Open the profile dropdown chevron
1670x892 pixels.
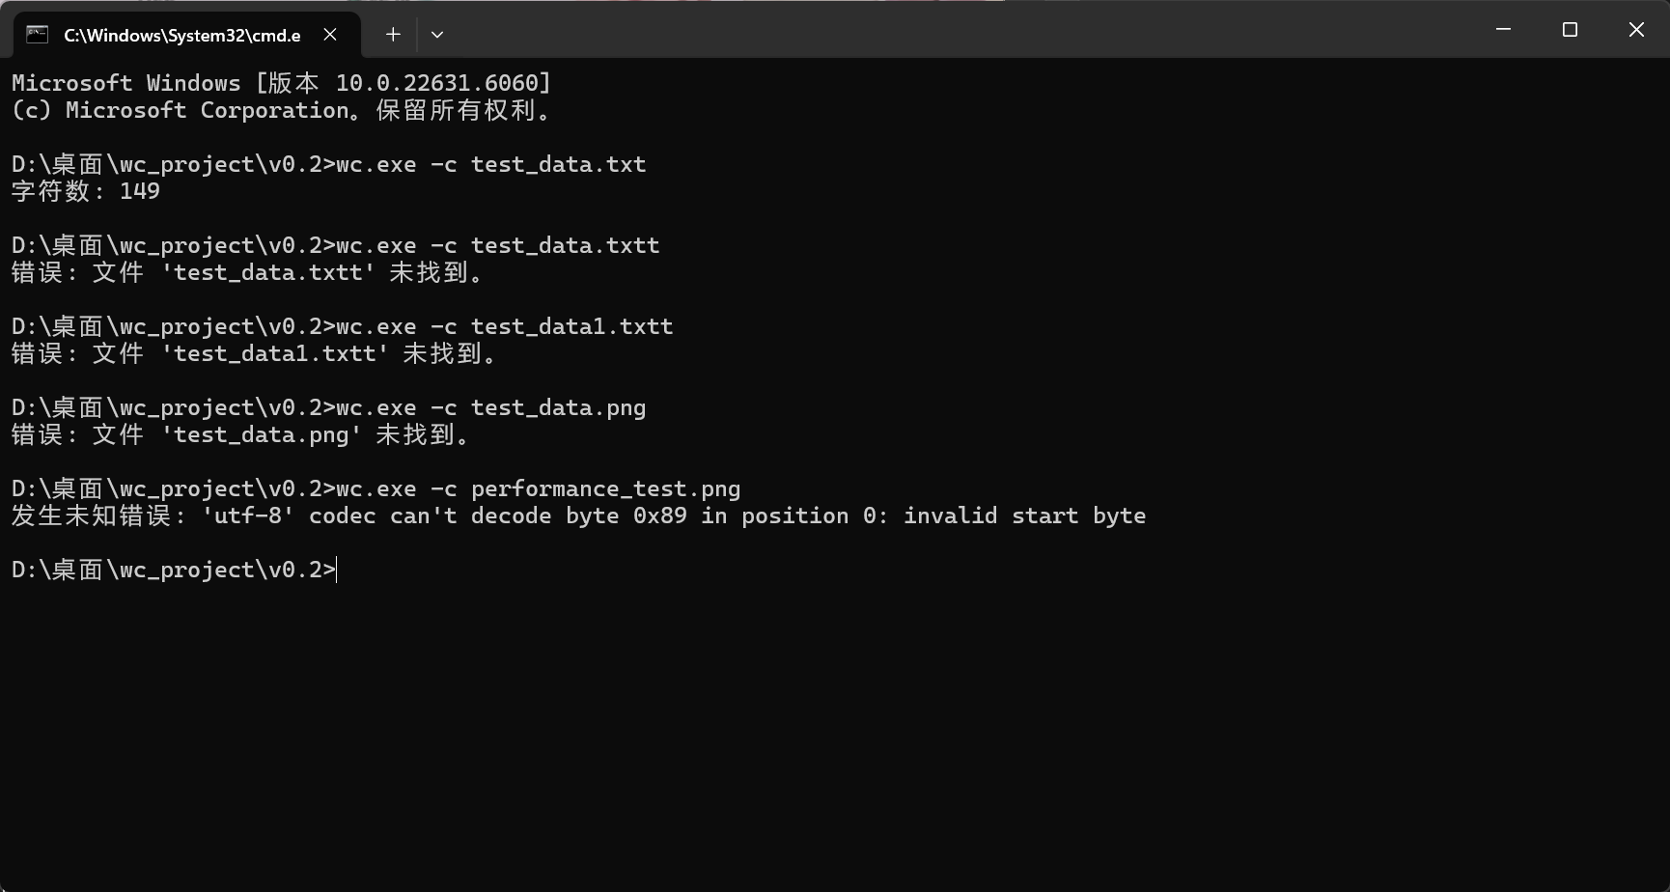tap(436, 34)
